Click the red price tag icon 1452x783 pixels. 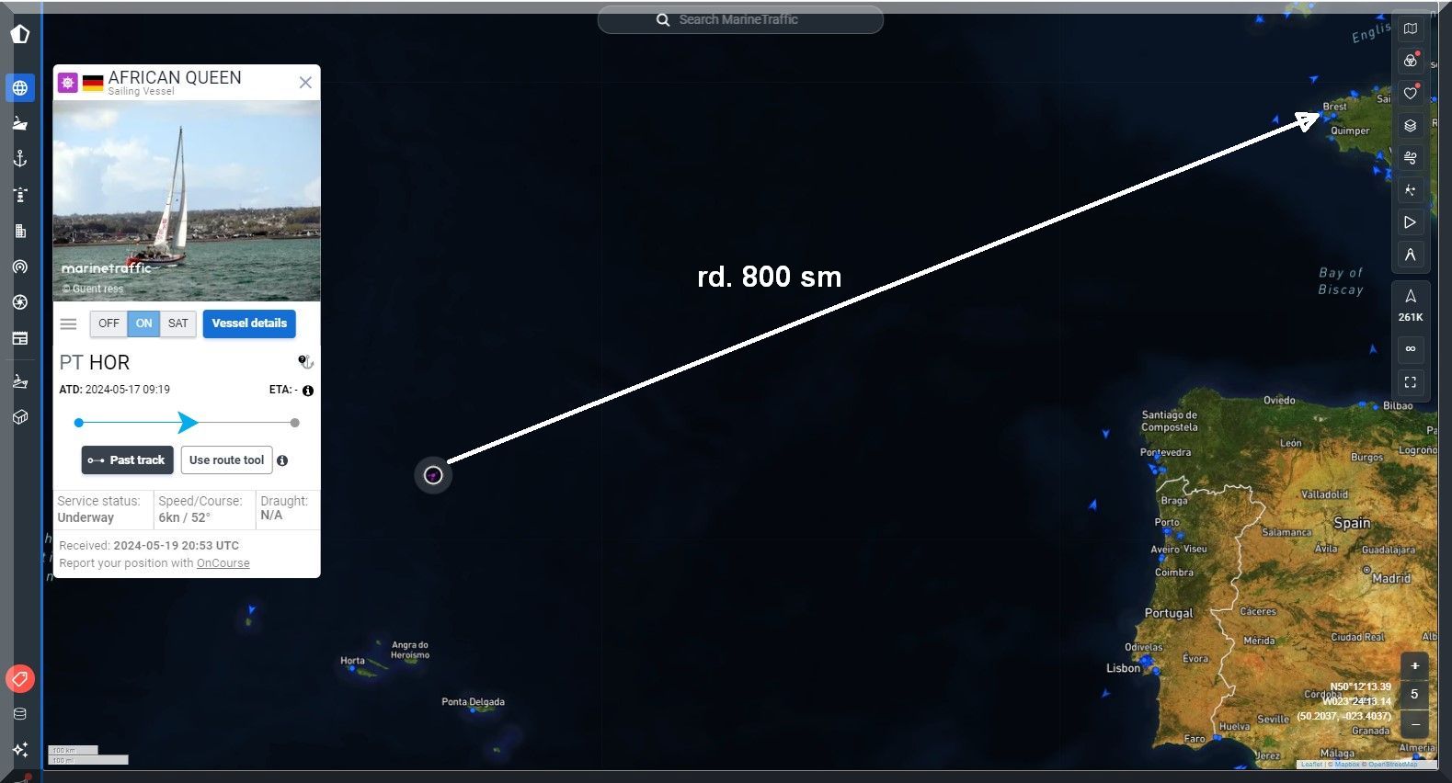[x=20, y=679]
